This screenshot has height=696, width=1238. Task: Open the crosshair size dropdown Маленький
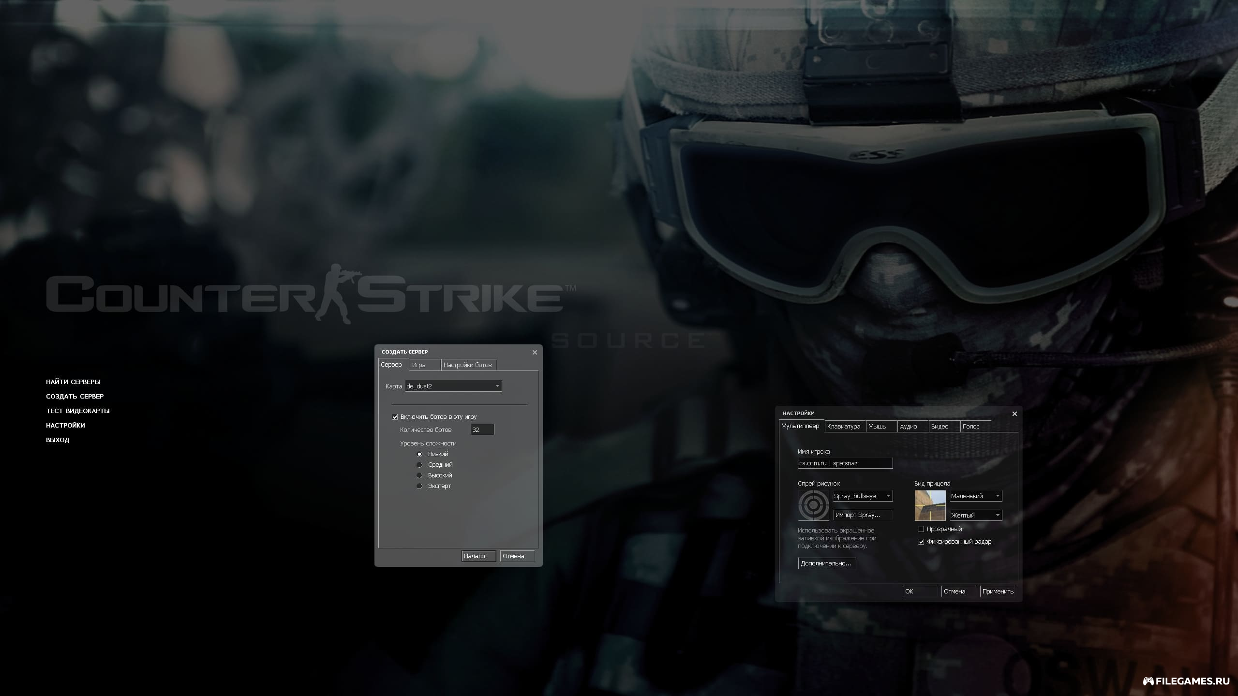tap(976, 496)
